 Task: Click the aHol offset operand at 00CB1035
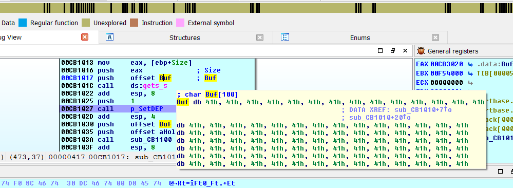(x=153, y=132)
